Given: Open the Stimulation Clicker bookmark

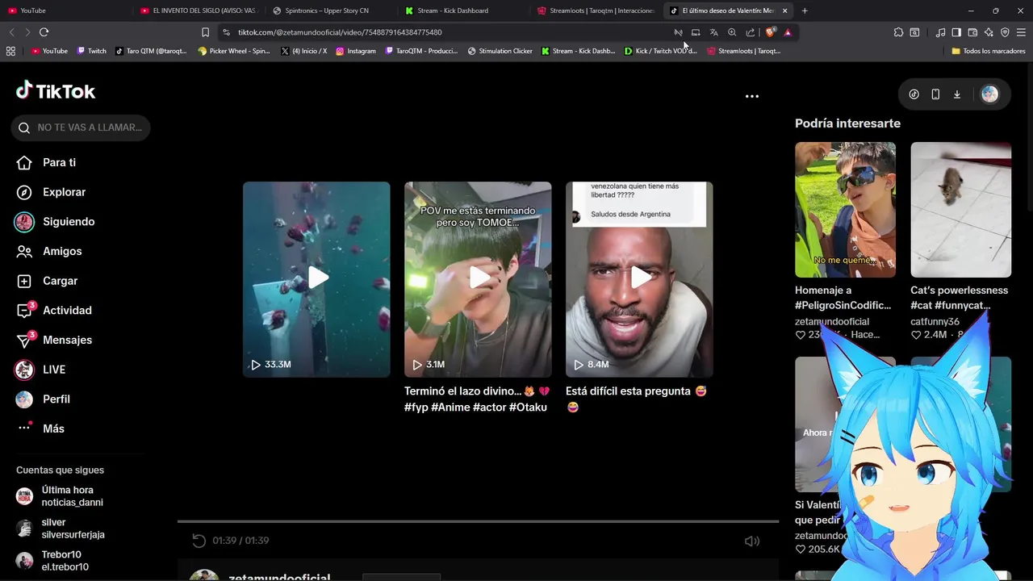Looking at the screenshot, I should pyautogui.click(x=500, y=51).
